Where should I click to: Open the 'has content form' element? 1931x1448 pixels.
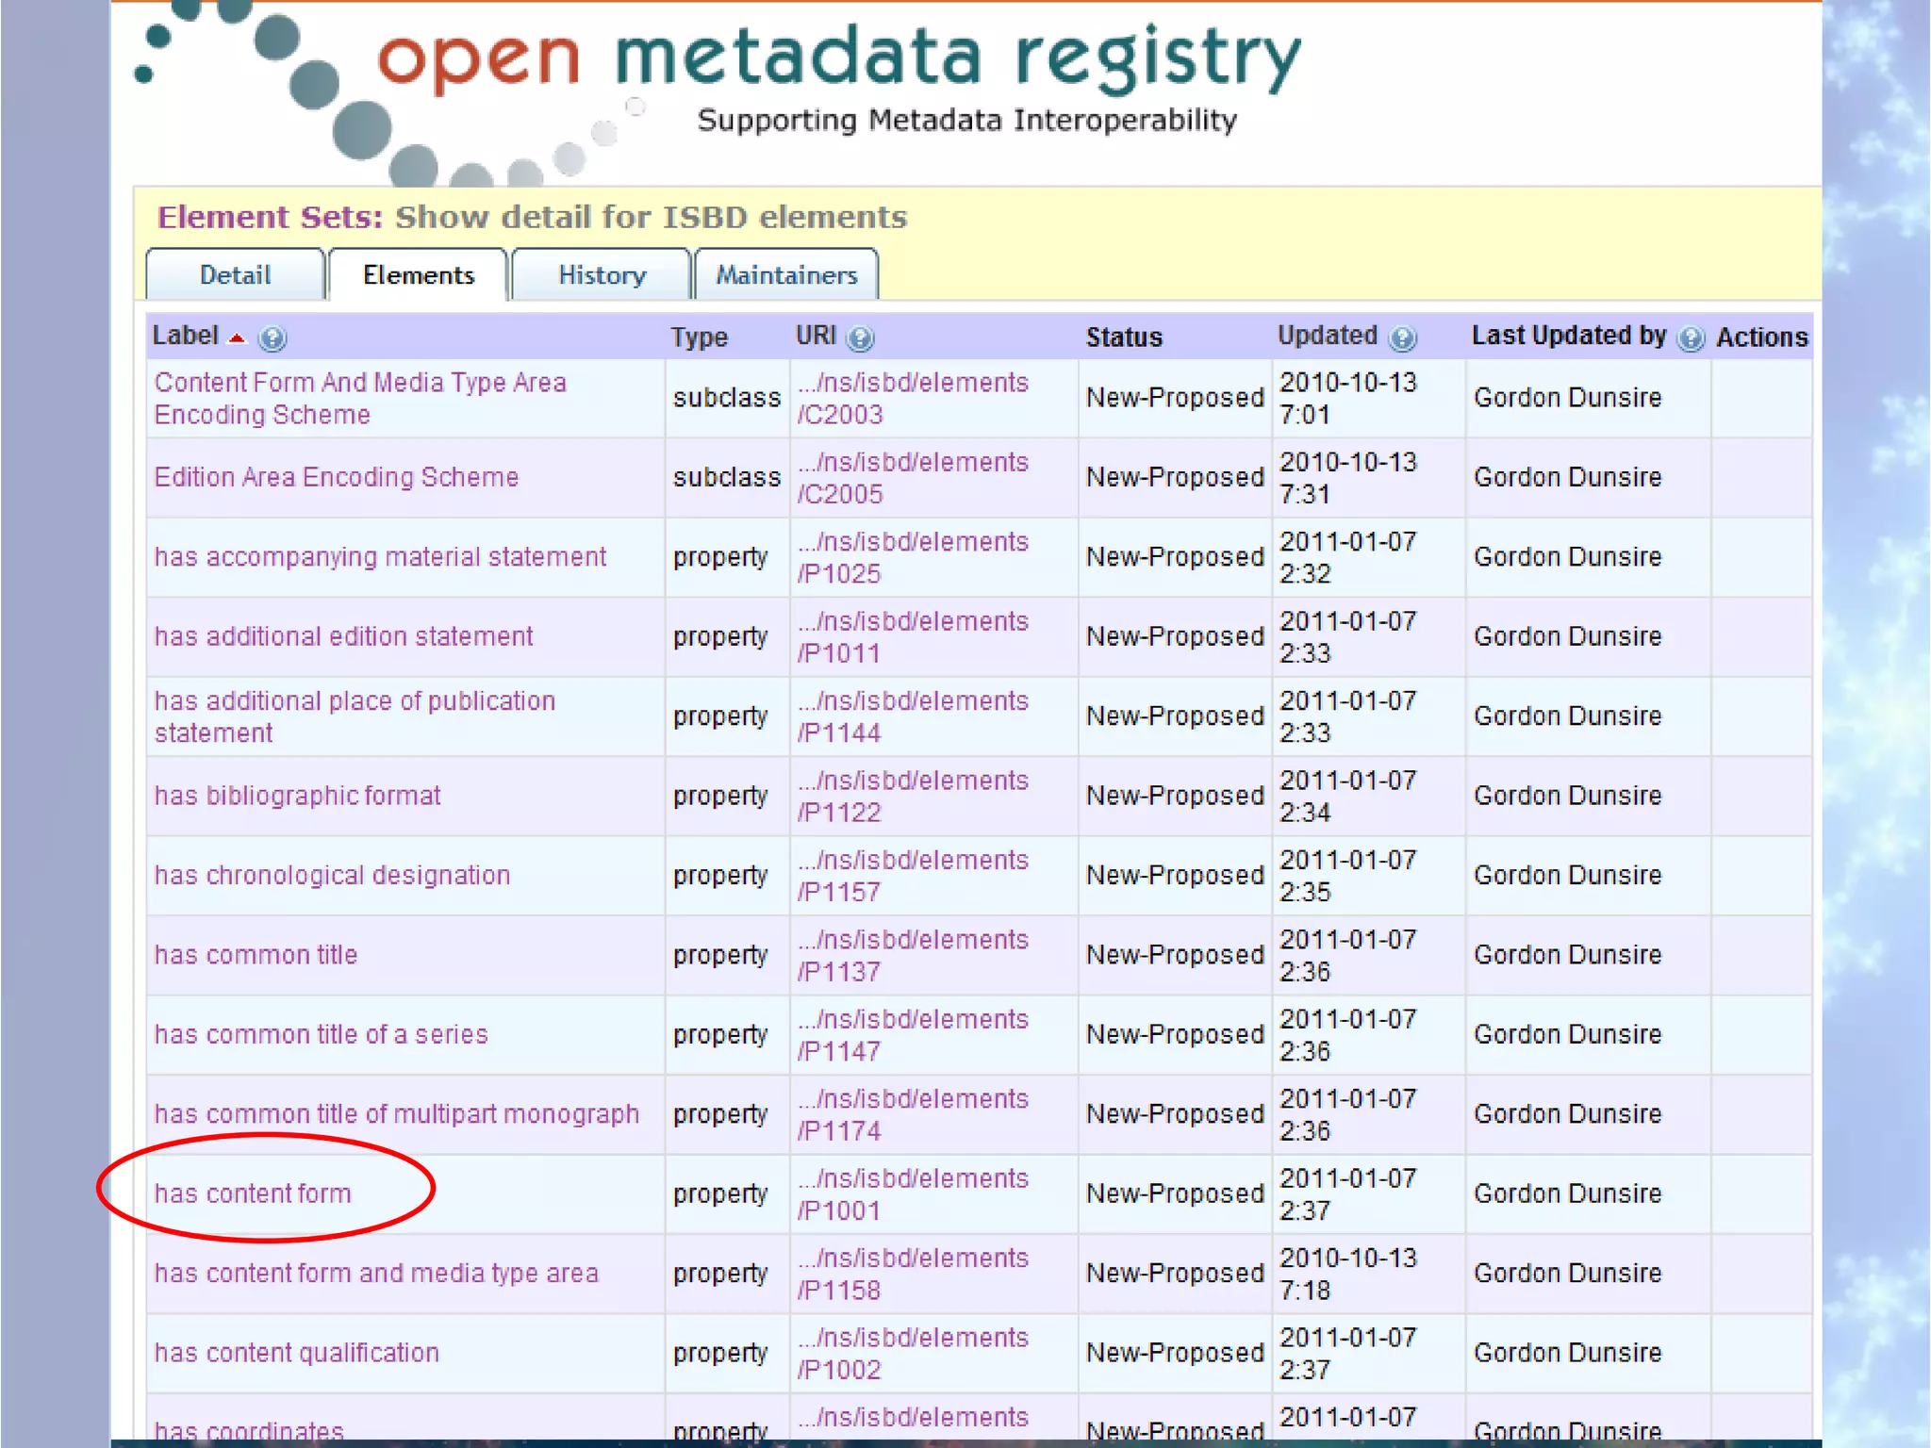point(253,1193)
